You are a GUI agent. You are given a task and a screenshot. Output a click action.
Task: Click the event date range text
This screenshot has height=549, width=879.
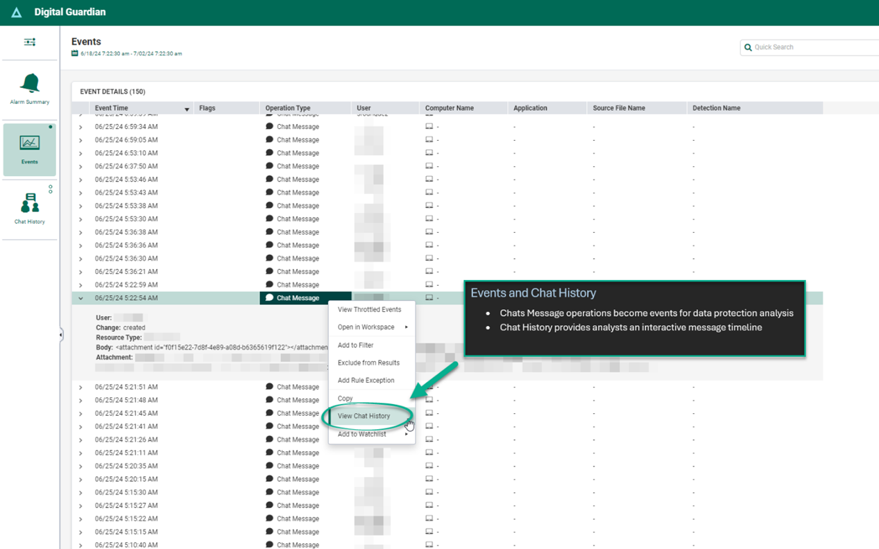pos(131,53)
